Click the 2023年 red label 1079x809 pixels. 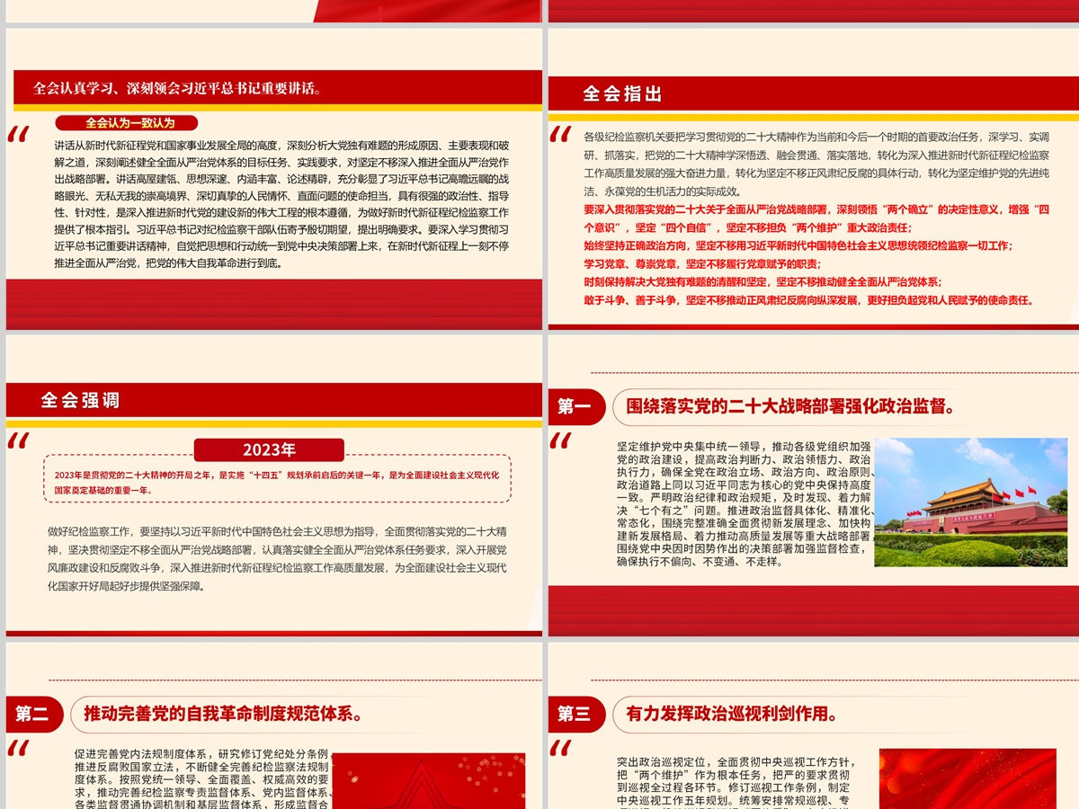click(x=270, y=449)
